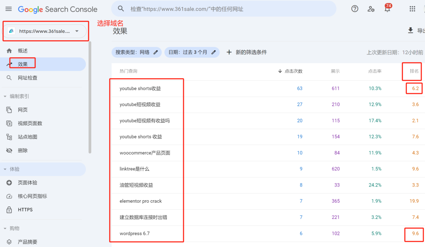Collapse the 编制索引 section
Viewport: 425px width, 247px height.
5,97
